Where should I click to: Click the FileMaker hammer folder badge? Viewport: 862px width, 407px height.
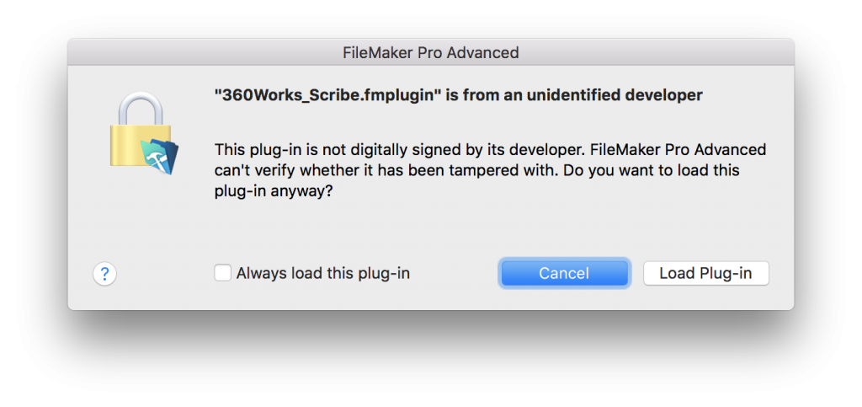click(159, 156)
